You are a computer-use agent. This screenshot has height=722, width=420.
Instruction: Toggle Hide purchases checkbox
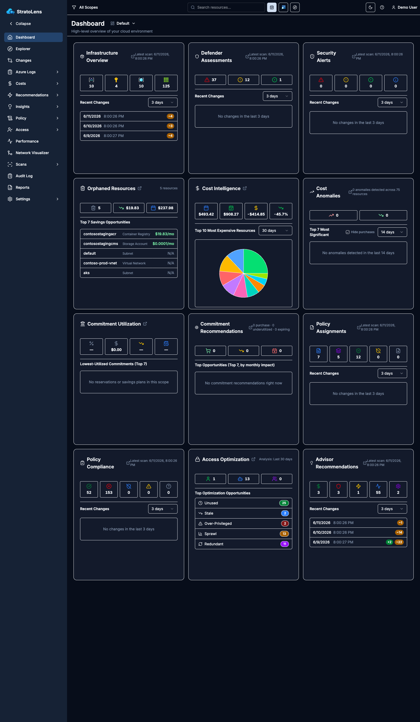348,232
